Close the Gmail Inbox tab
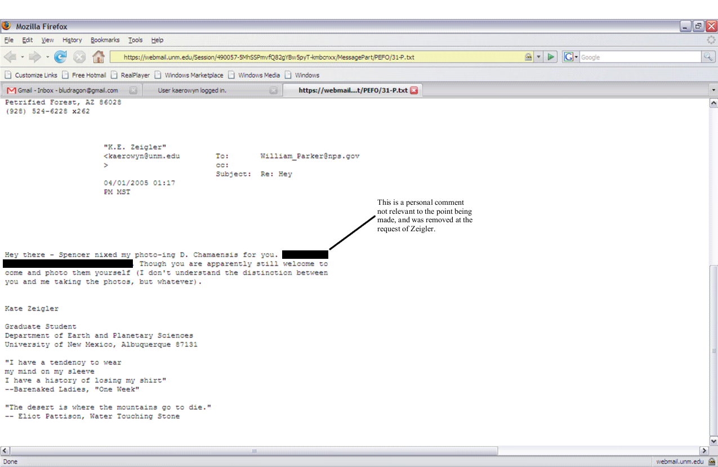The height and width of the screenshot is (467, 718). tap(133, 90)
